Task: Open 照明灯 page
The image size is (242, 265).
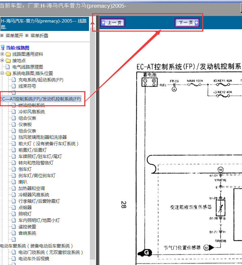Action: (25, 214)
